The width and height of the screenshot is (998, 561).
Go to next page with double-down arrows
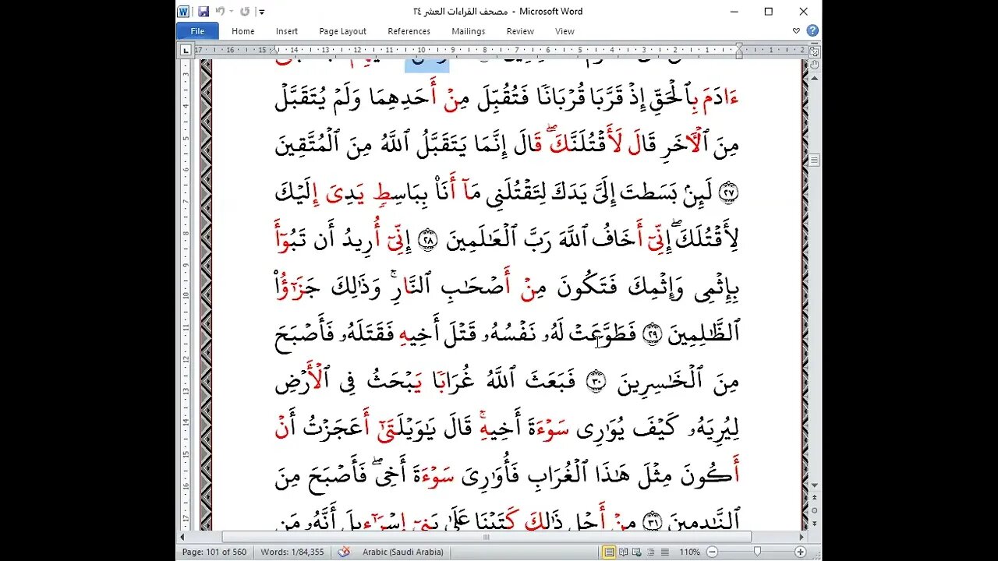tap(814, 524)
